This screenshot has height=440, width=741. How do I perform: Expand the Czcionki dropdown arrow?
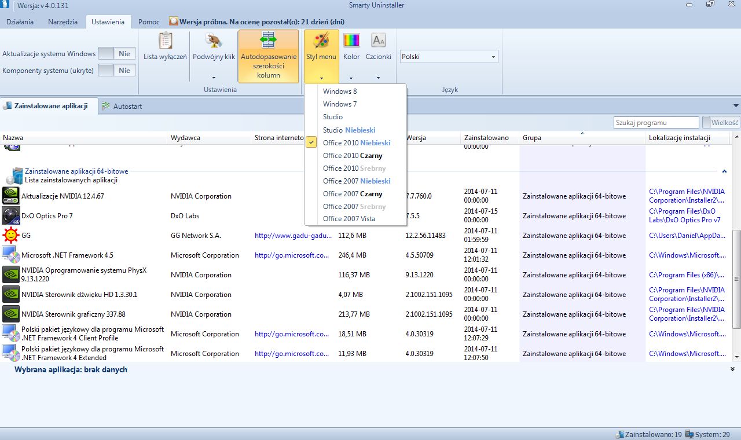[378, 78]
